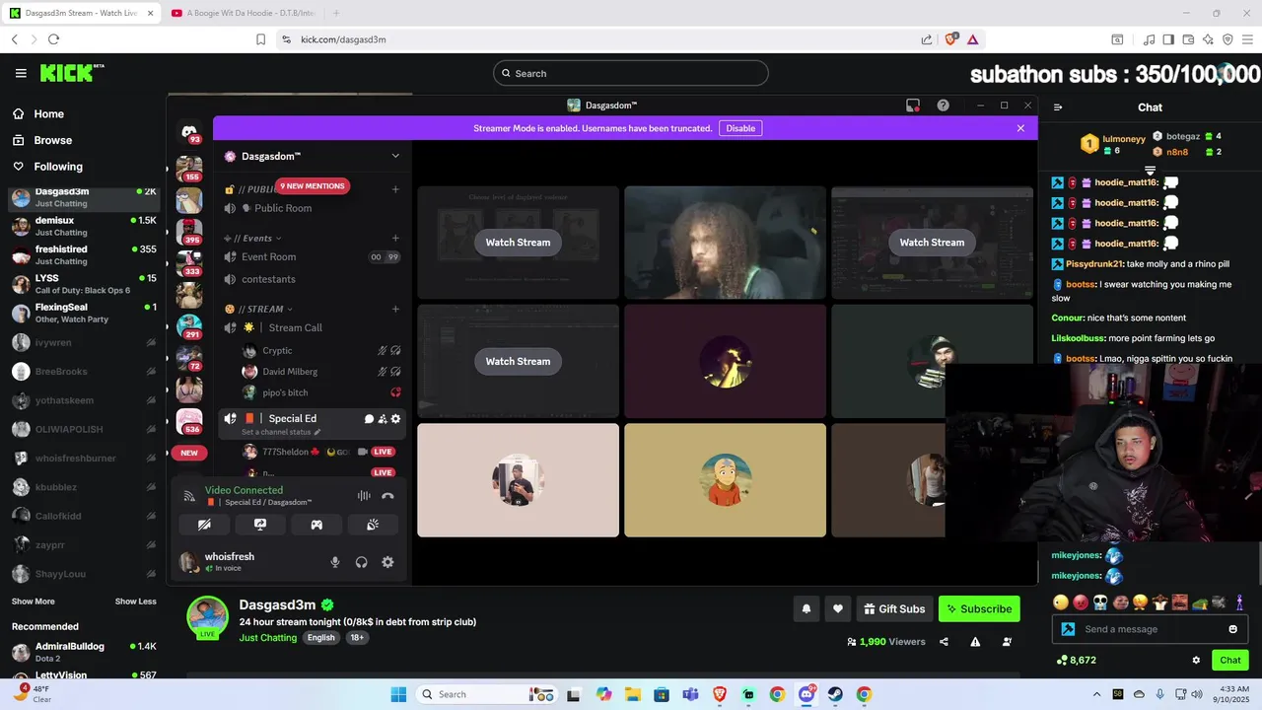Dismiss the Streamer Mode banner
The height and width of the screenshot is (710, 1262).
(1020, 128)
